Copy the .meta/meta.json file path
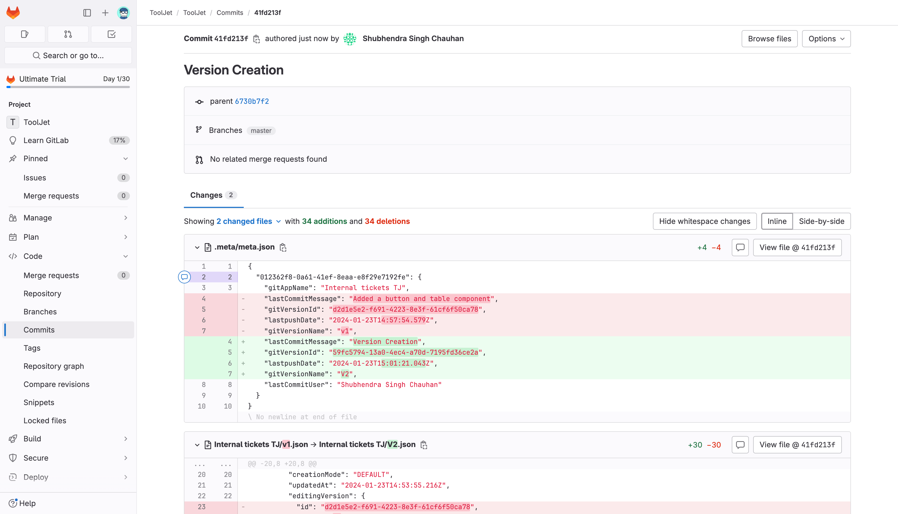The image size is (898, 514). click(x=283, y=247)
